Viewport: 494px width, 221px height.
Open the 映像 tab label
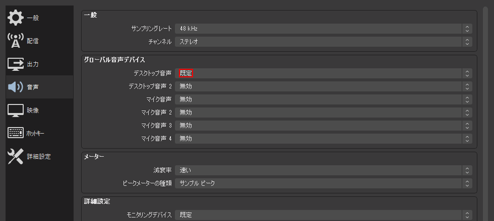coord(33,111)
